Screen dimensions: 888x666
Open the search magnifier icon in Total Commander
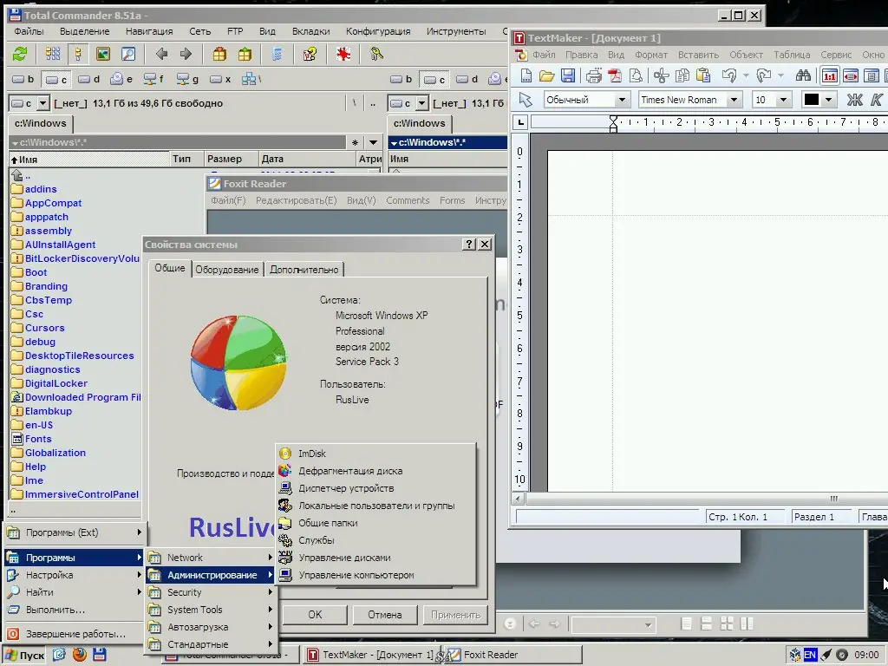coord(128,55)
